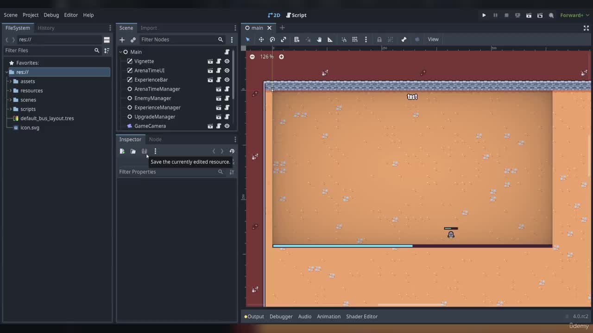
Task: Activate the Rotate Mode tool
Action: [x=272, y=39]
